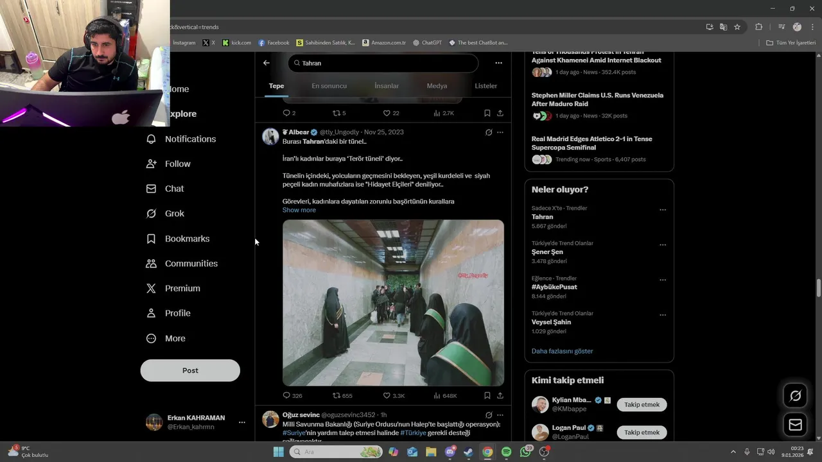Switch to the Listeler tab

pos(486,86)
